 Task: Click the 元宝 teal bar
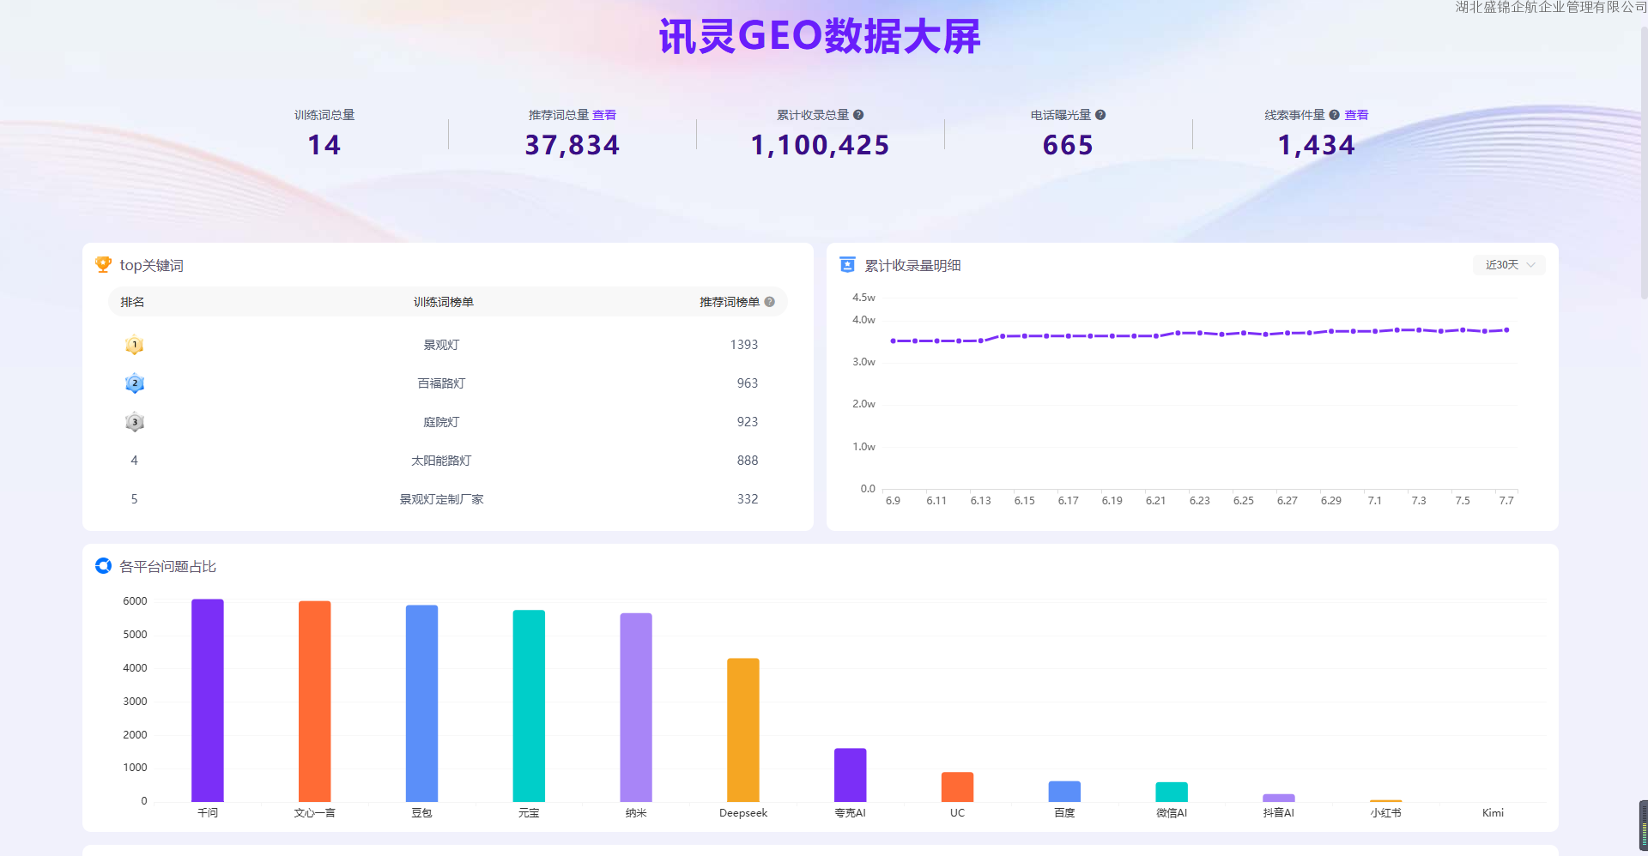point(529,706)
